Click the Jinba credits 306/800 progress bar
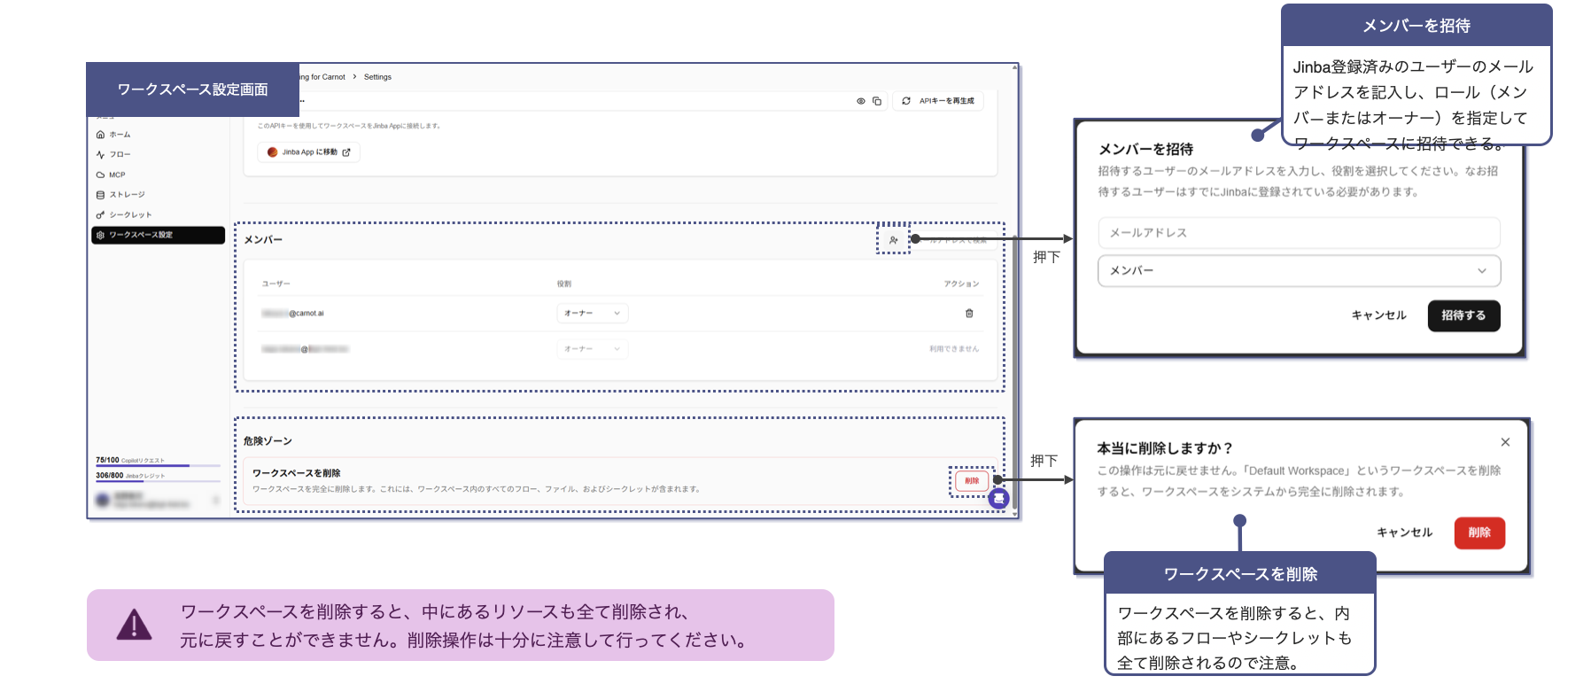This screenshot has height=684, width=1591. 158,481
